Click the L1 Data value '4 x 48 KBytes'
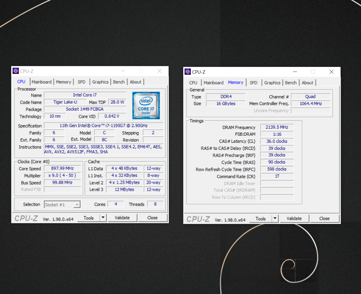Image resolution: width=361 pixels, height=294 pixels. coord(124,168)
